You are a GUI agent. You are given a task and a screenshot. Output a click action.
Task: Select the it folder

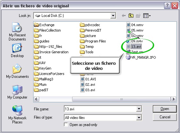pyautogui.click(x=38, y=57)
